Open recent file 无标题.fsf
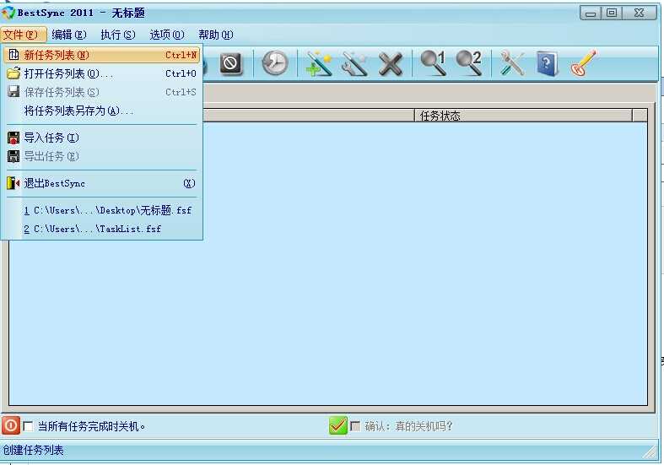Viewport: 664px width, 465px height. pos(101,210)
